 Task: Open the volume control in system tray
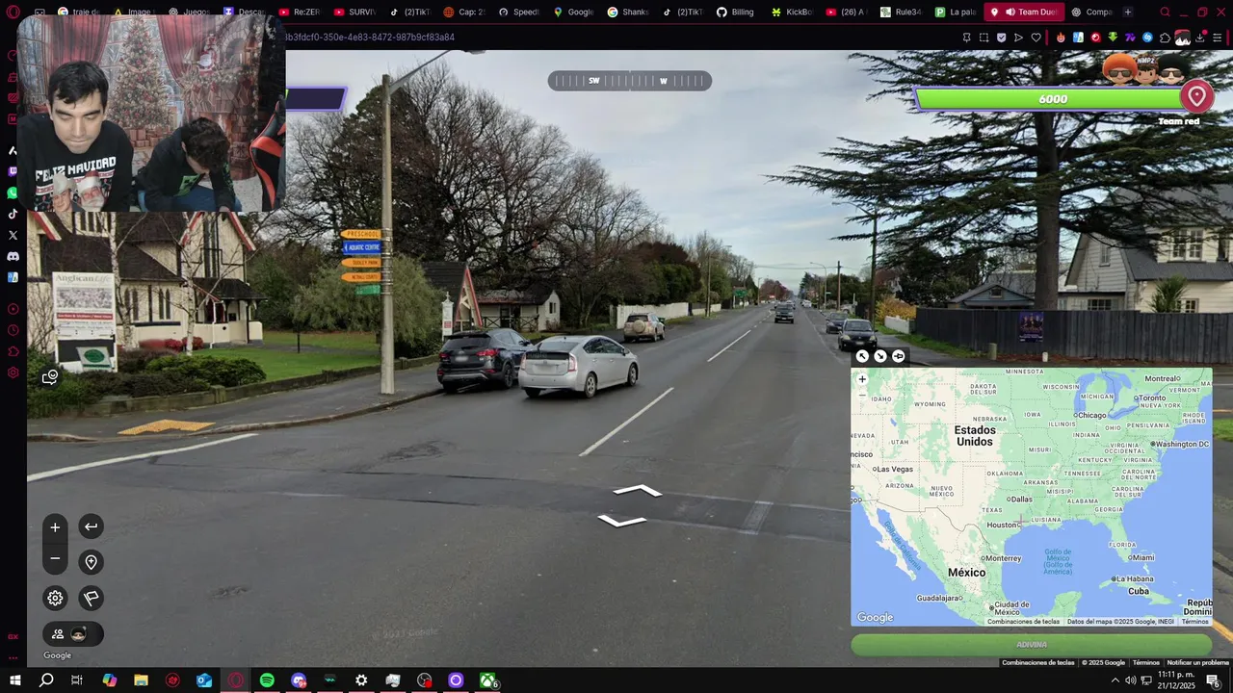tap(1131, 680)
